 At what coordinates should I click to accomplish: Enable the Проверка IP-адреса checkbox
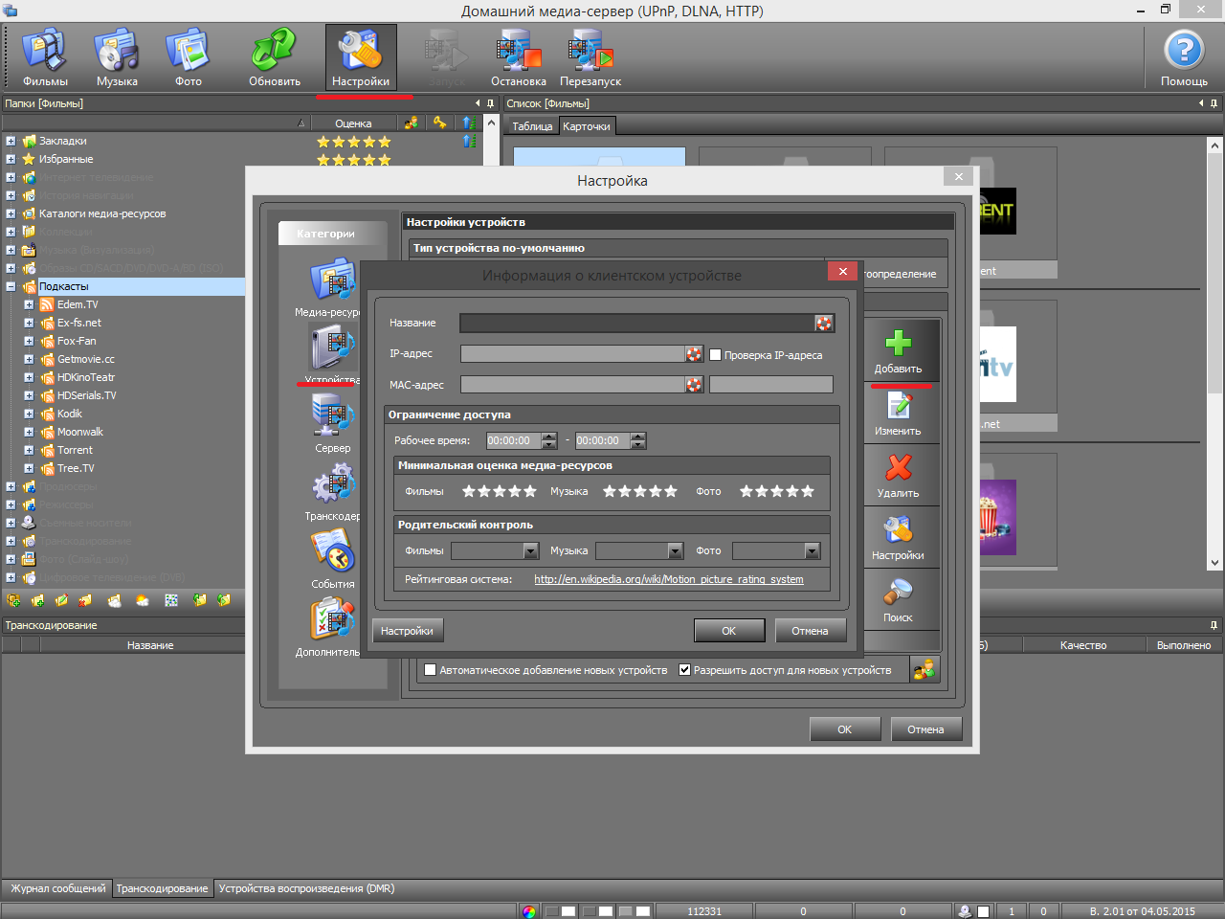pyautogui.click(x=715, y=355)
